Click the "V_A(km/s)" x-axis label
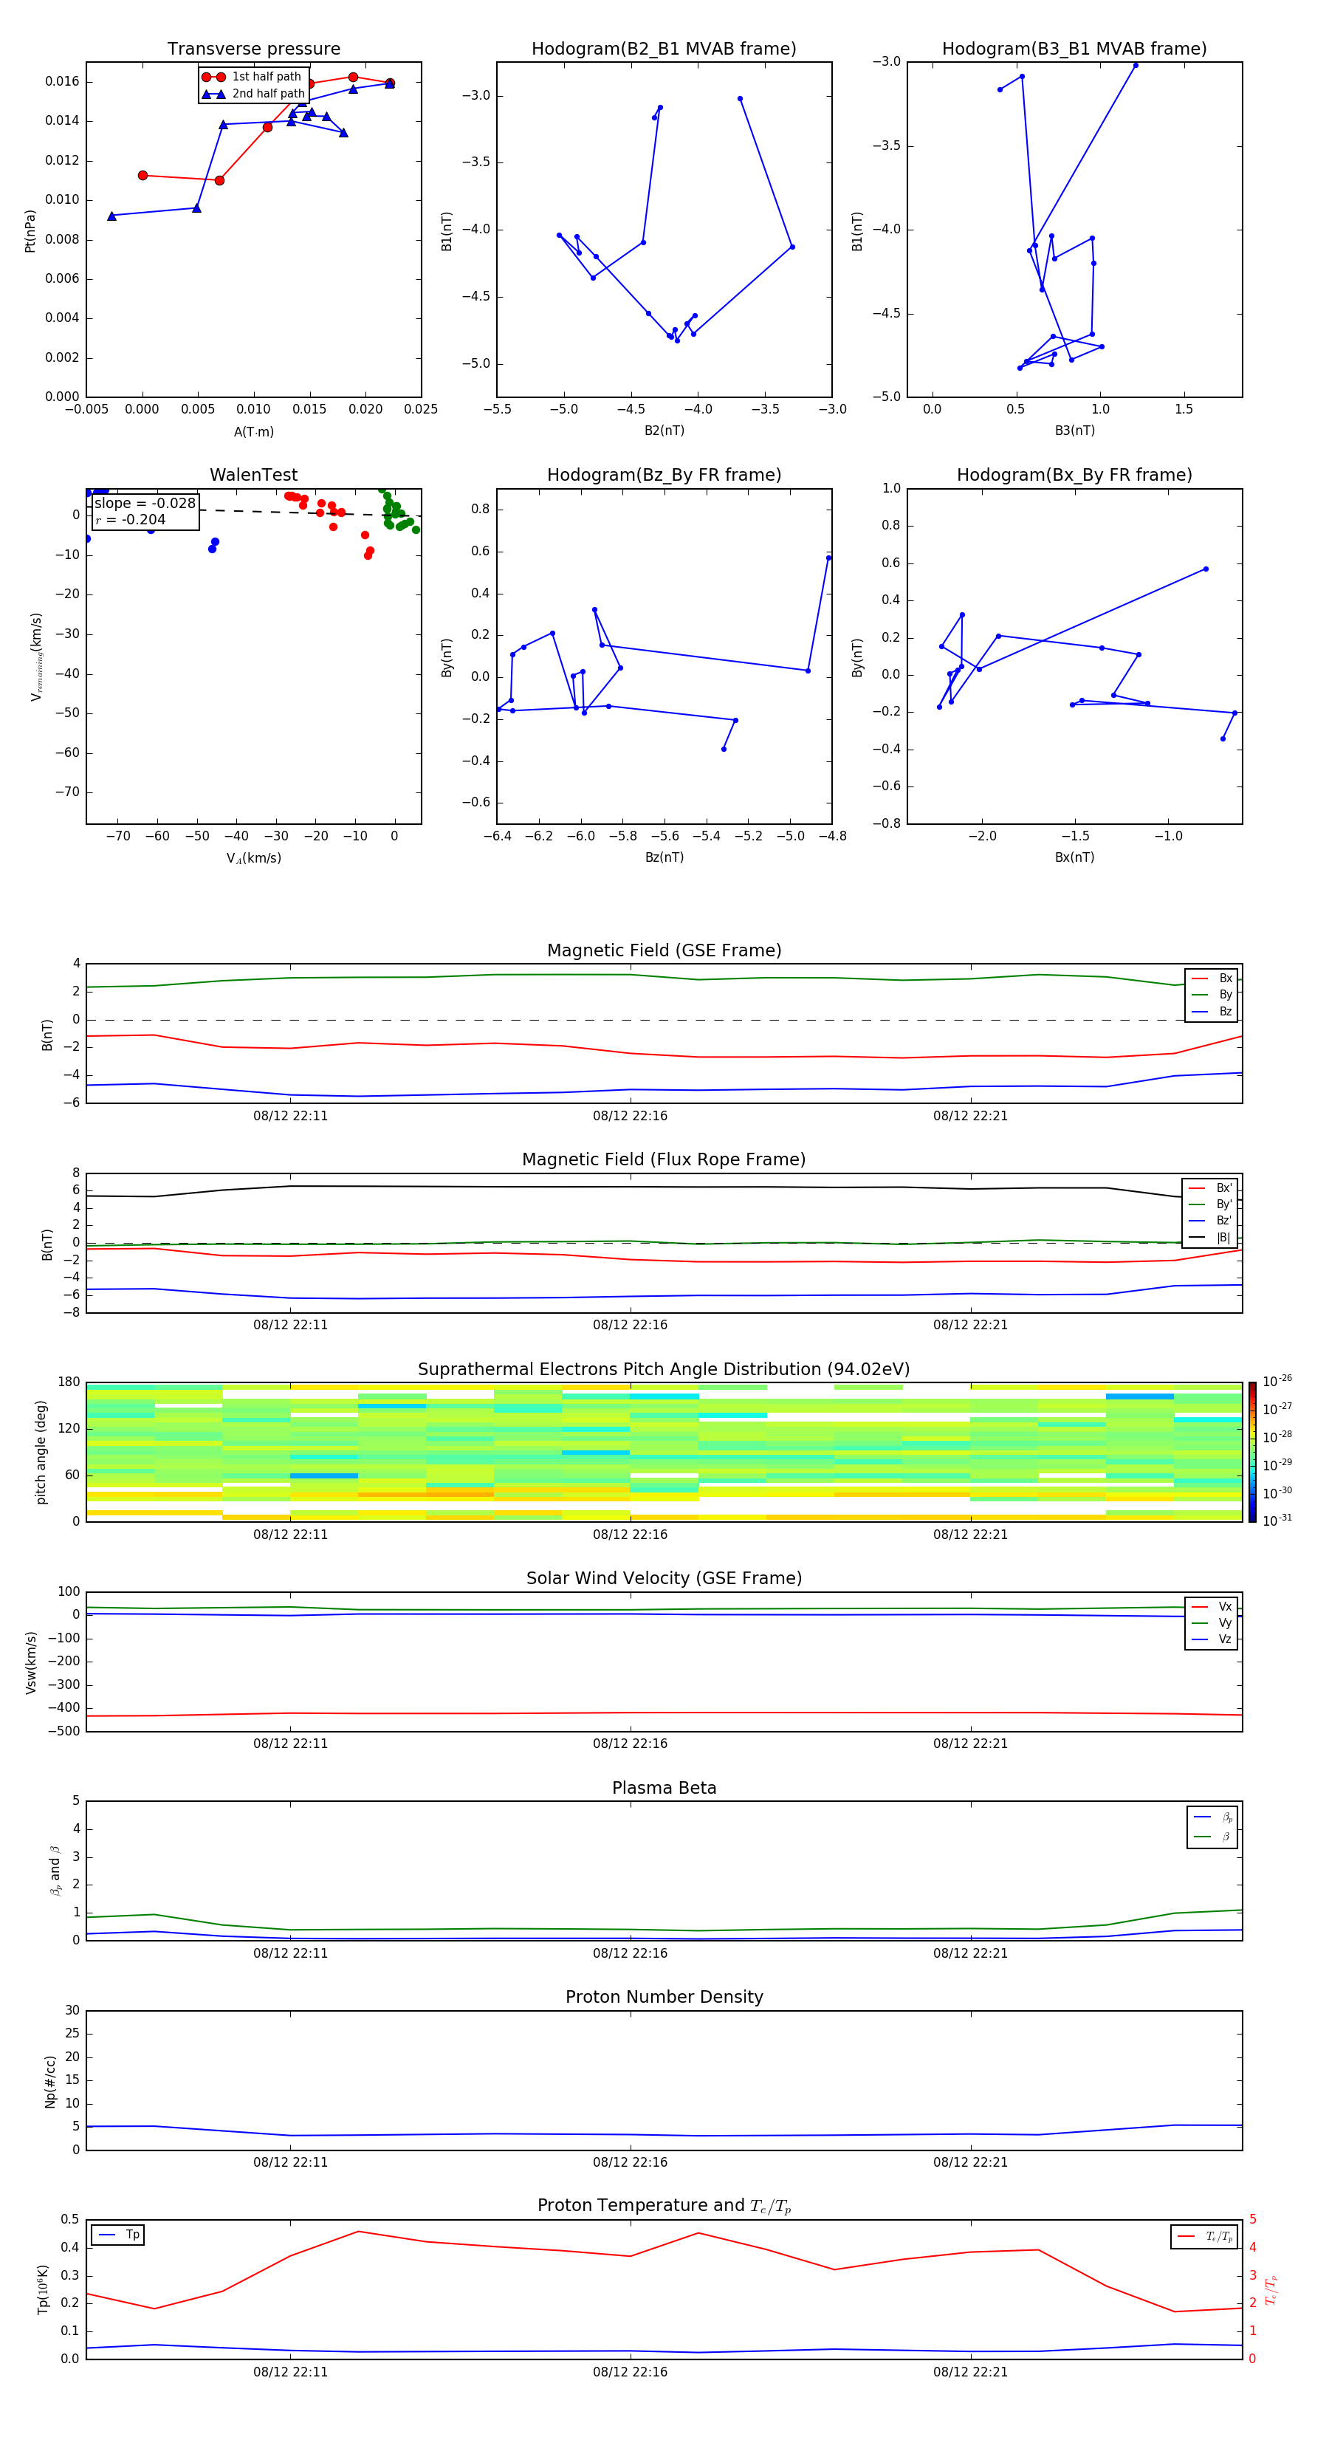The image size is (1329, 2437). pyautogui.click(x=253, y=858)
